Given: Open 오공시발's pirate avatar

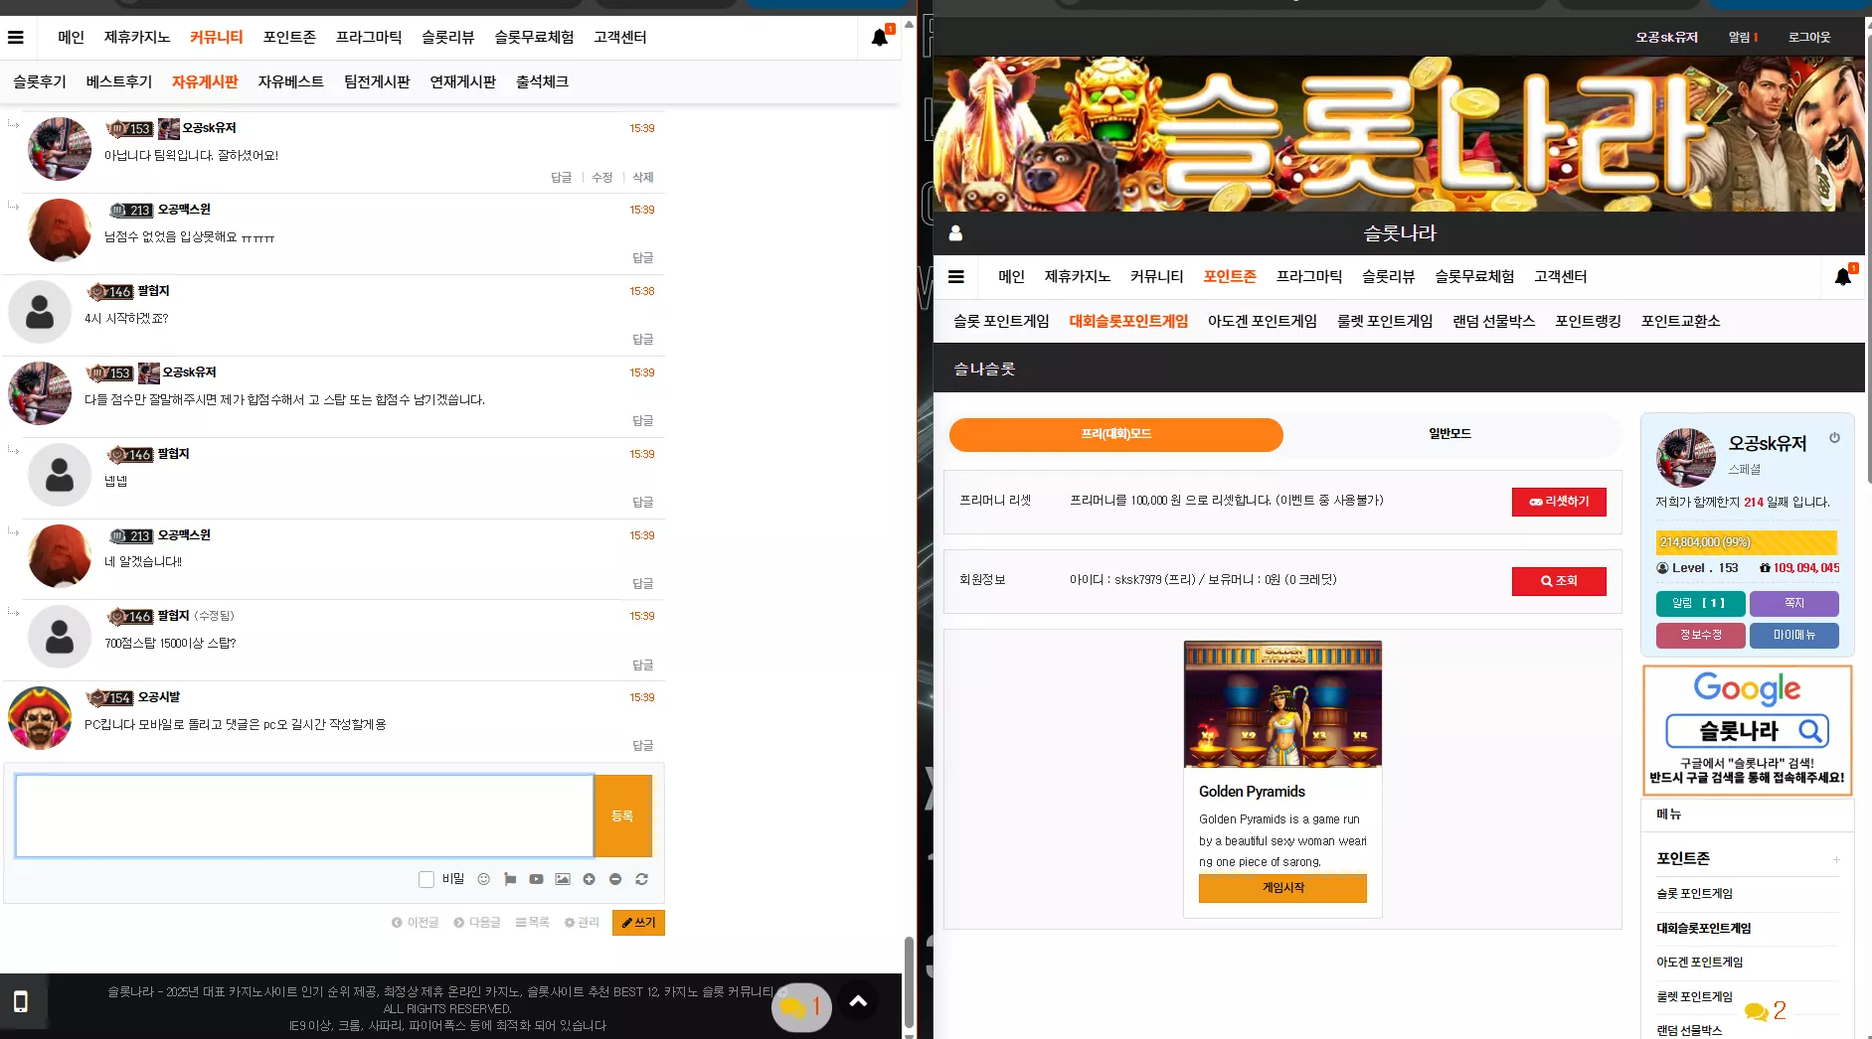Looking at the screenshot, I should click(40, 718).
